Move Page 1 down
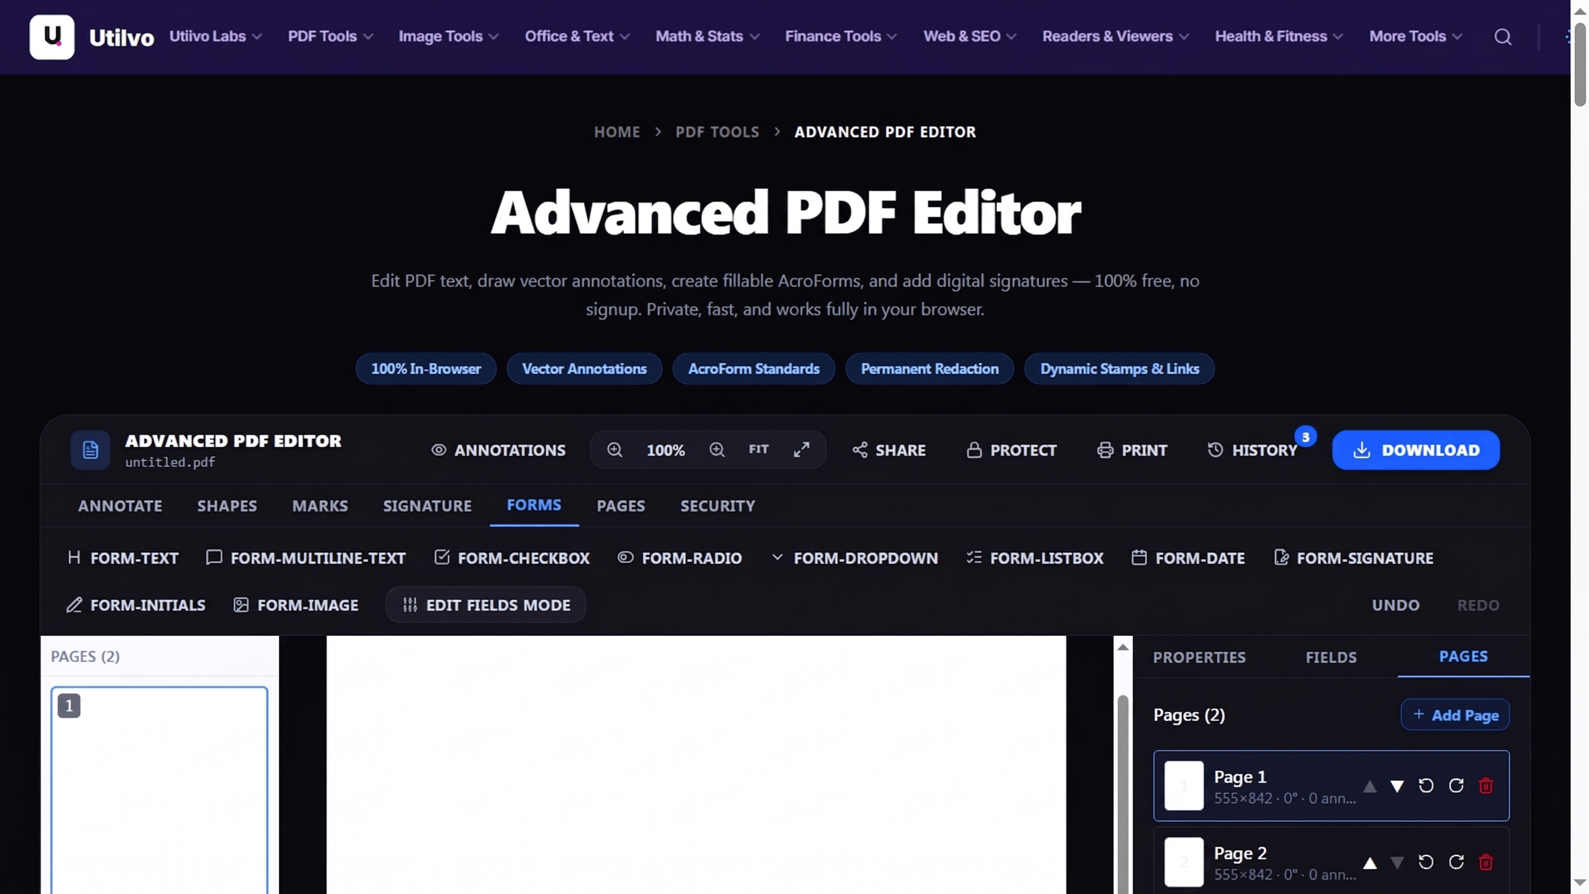 [x=1397, y=786]
